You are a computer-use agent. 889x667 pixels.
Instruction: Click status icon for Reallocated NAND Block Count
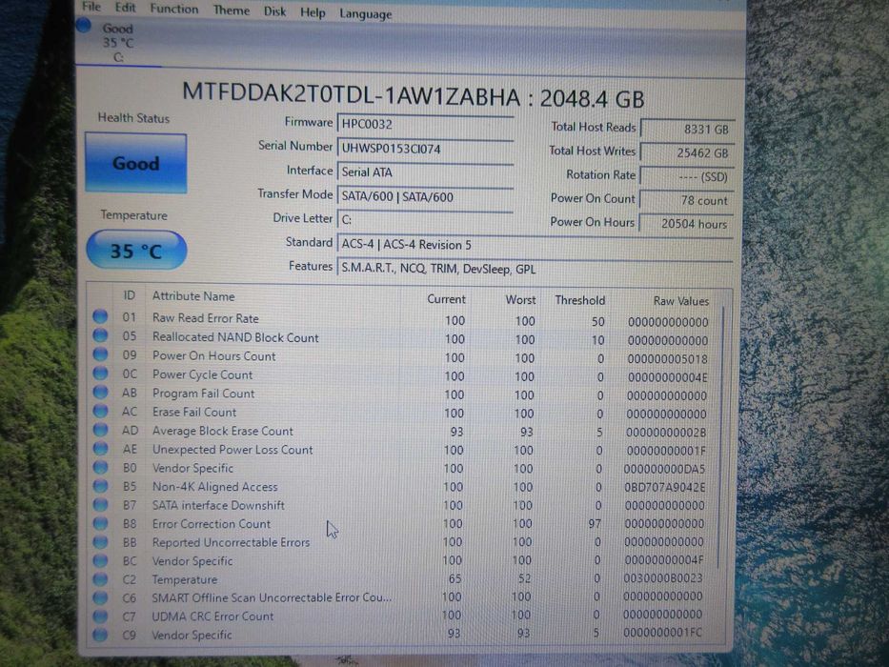coord(100,335)
